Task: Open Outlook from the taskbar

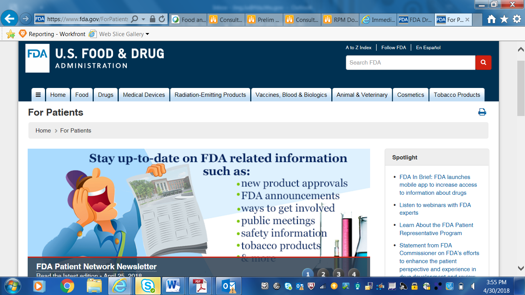Action: 229,286
